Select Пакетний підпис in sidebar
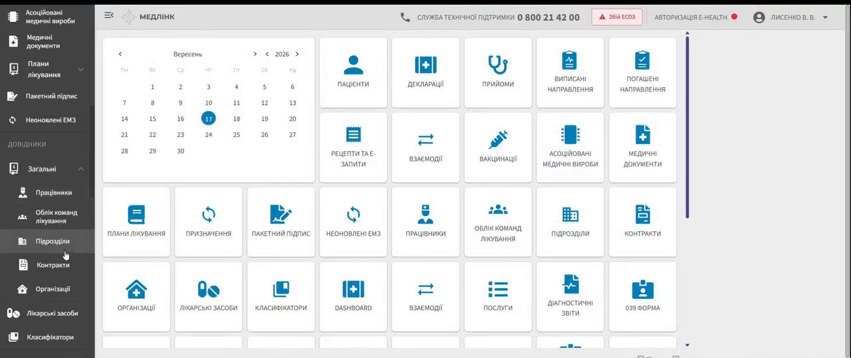The width and height of the screenshot is (851, 358). pyautogui.click(x=47, y=96)
